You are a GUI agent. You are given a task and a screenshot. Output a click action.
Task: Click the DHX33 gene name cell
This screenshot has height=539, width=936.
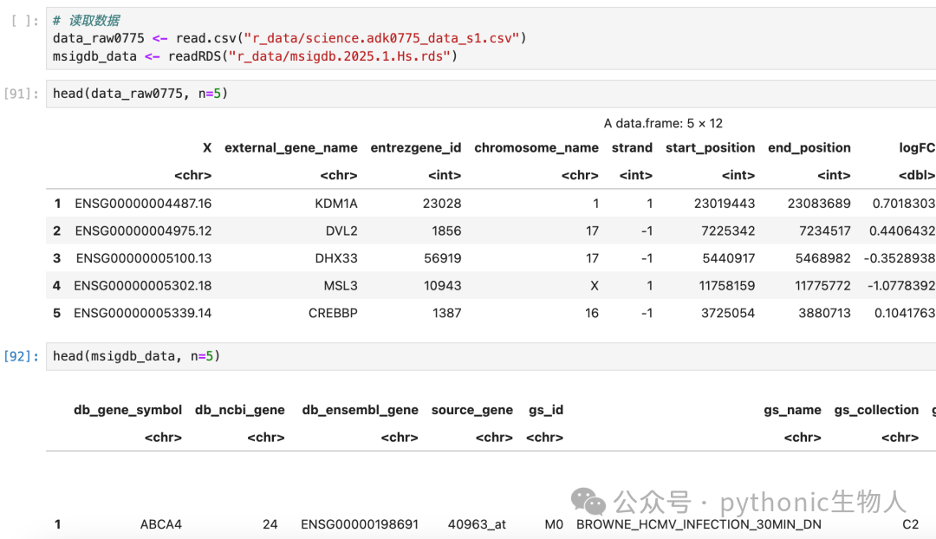pos(336,258)
